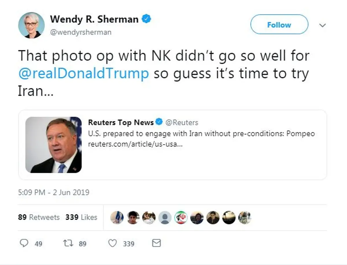
Task: Follow Wendy R. Sherman
Action: coord(279,25)
